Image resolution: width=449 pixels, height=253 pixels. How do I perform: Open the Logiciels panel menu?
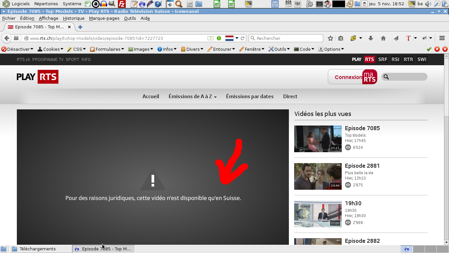20,4
